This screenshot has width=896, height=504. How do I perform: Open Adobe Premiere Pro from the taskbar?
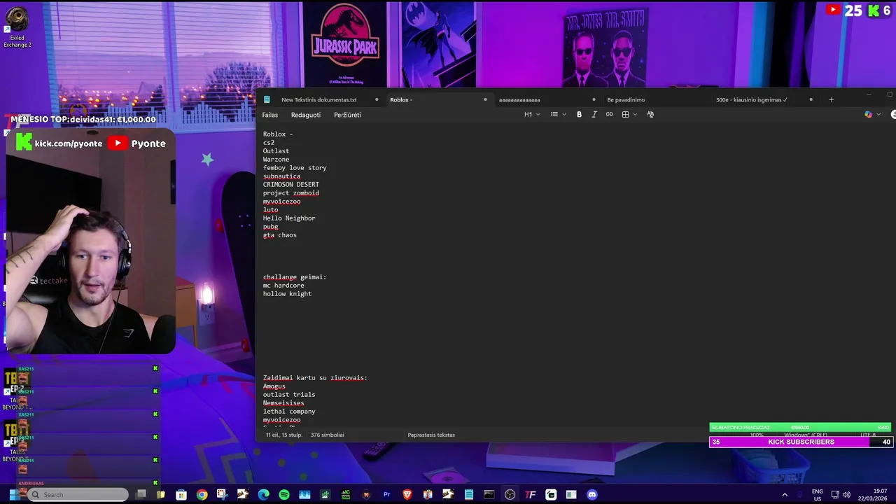386,495
